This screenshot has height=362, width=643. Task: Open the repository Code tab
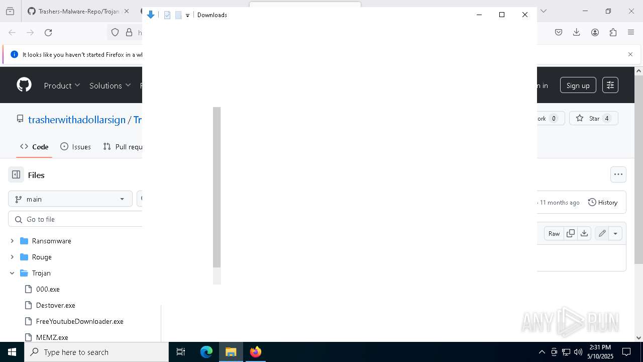tap(34, 147)
